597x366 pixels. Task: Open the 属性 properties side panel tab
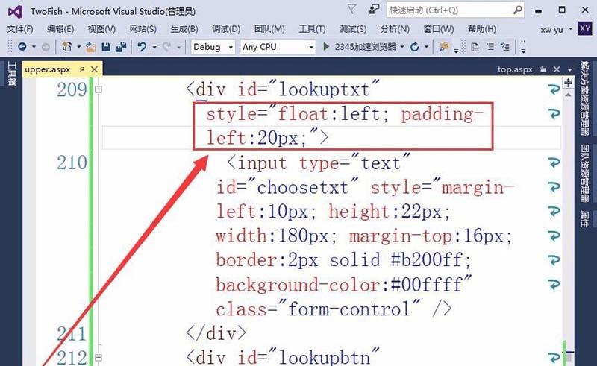tap(584, 218)
